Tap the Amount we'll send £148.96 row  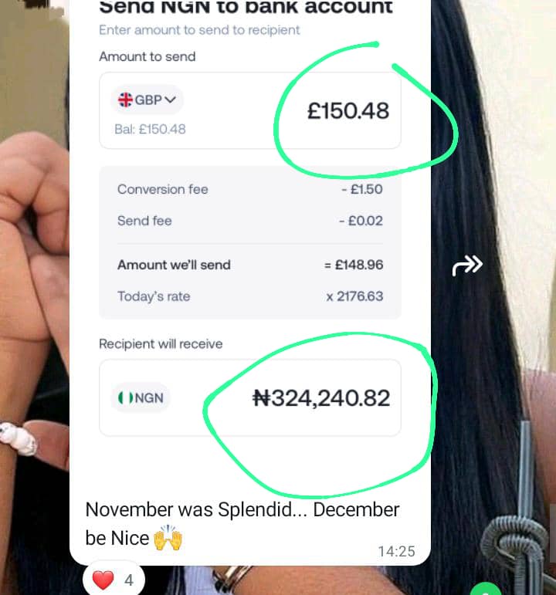point(250,265)
